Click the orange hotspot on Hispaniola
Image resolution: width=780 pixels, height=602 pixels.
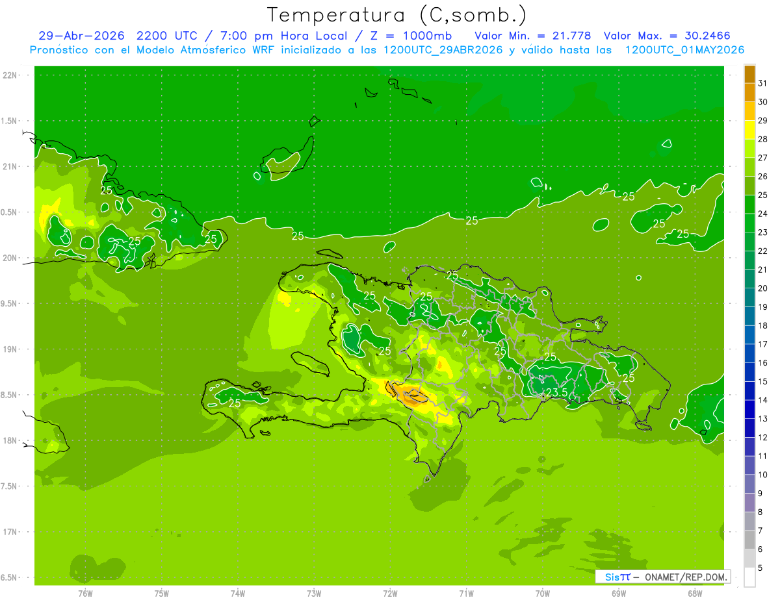411,395
